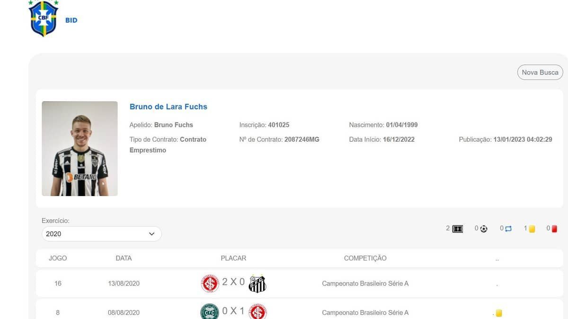Click the Data Início value 16/12/2022
The image size is (568, 319).
399,139
